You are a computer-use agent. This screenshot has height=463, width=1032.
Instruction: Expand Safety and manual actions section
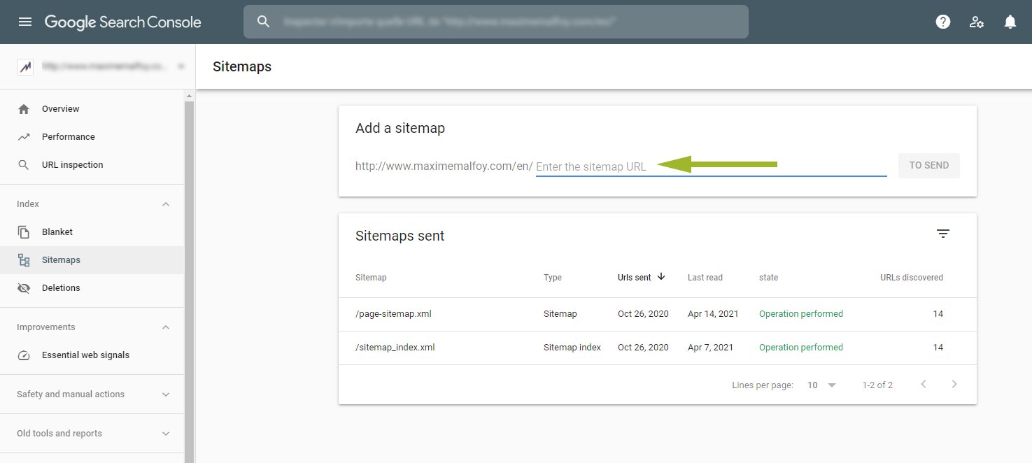166,394
